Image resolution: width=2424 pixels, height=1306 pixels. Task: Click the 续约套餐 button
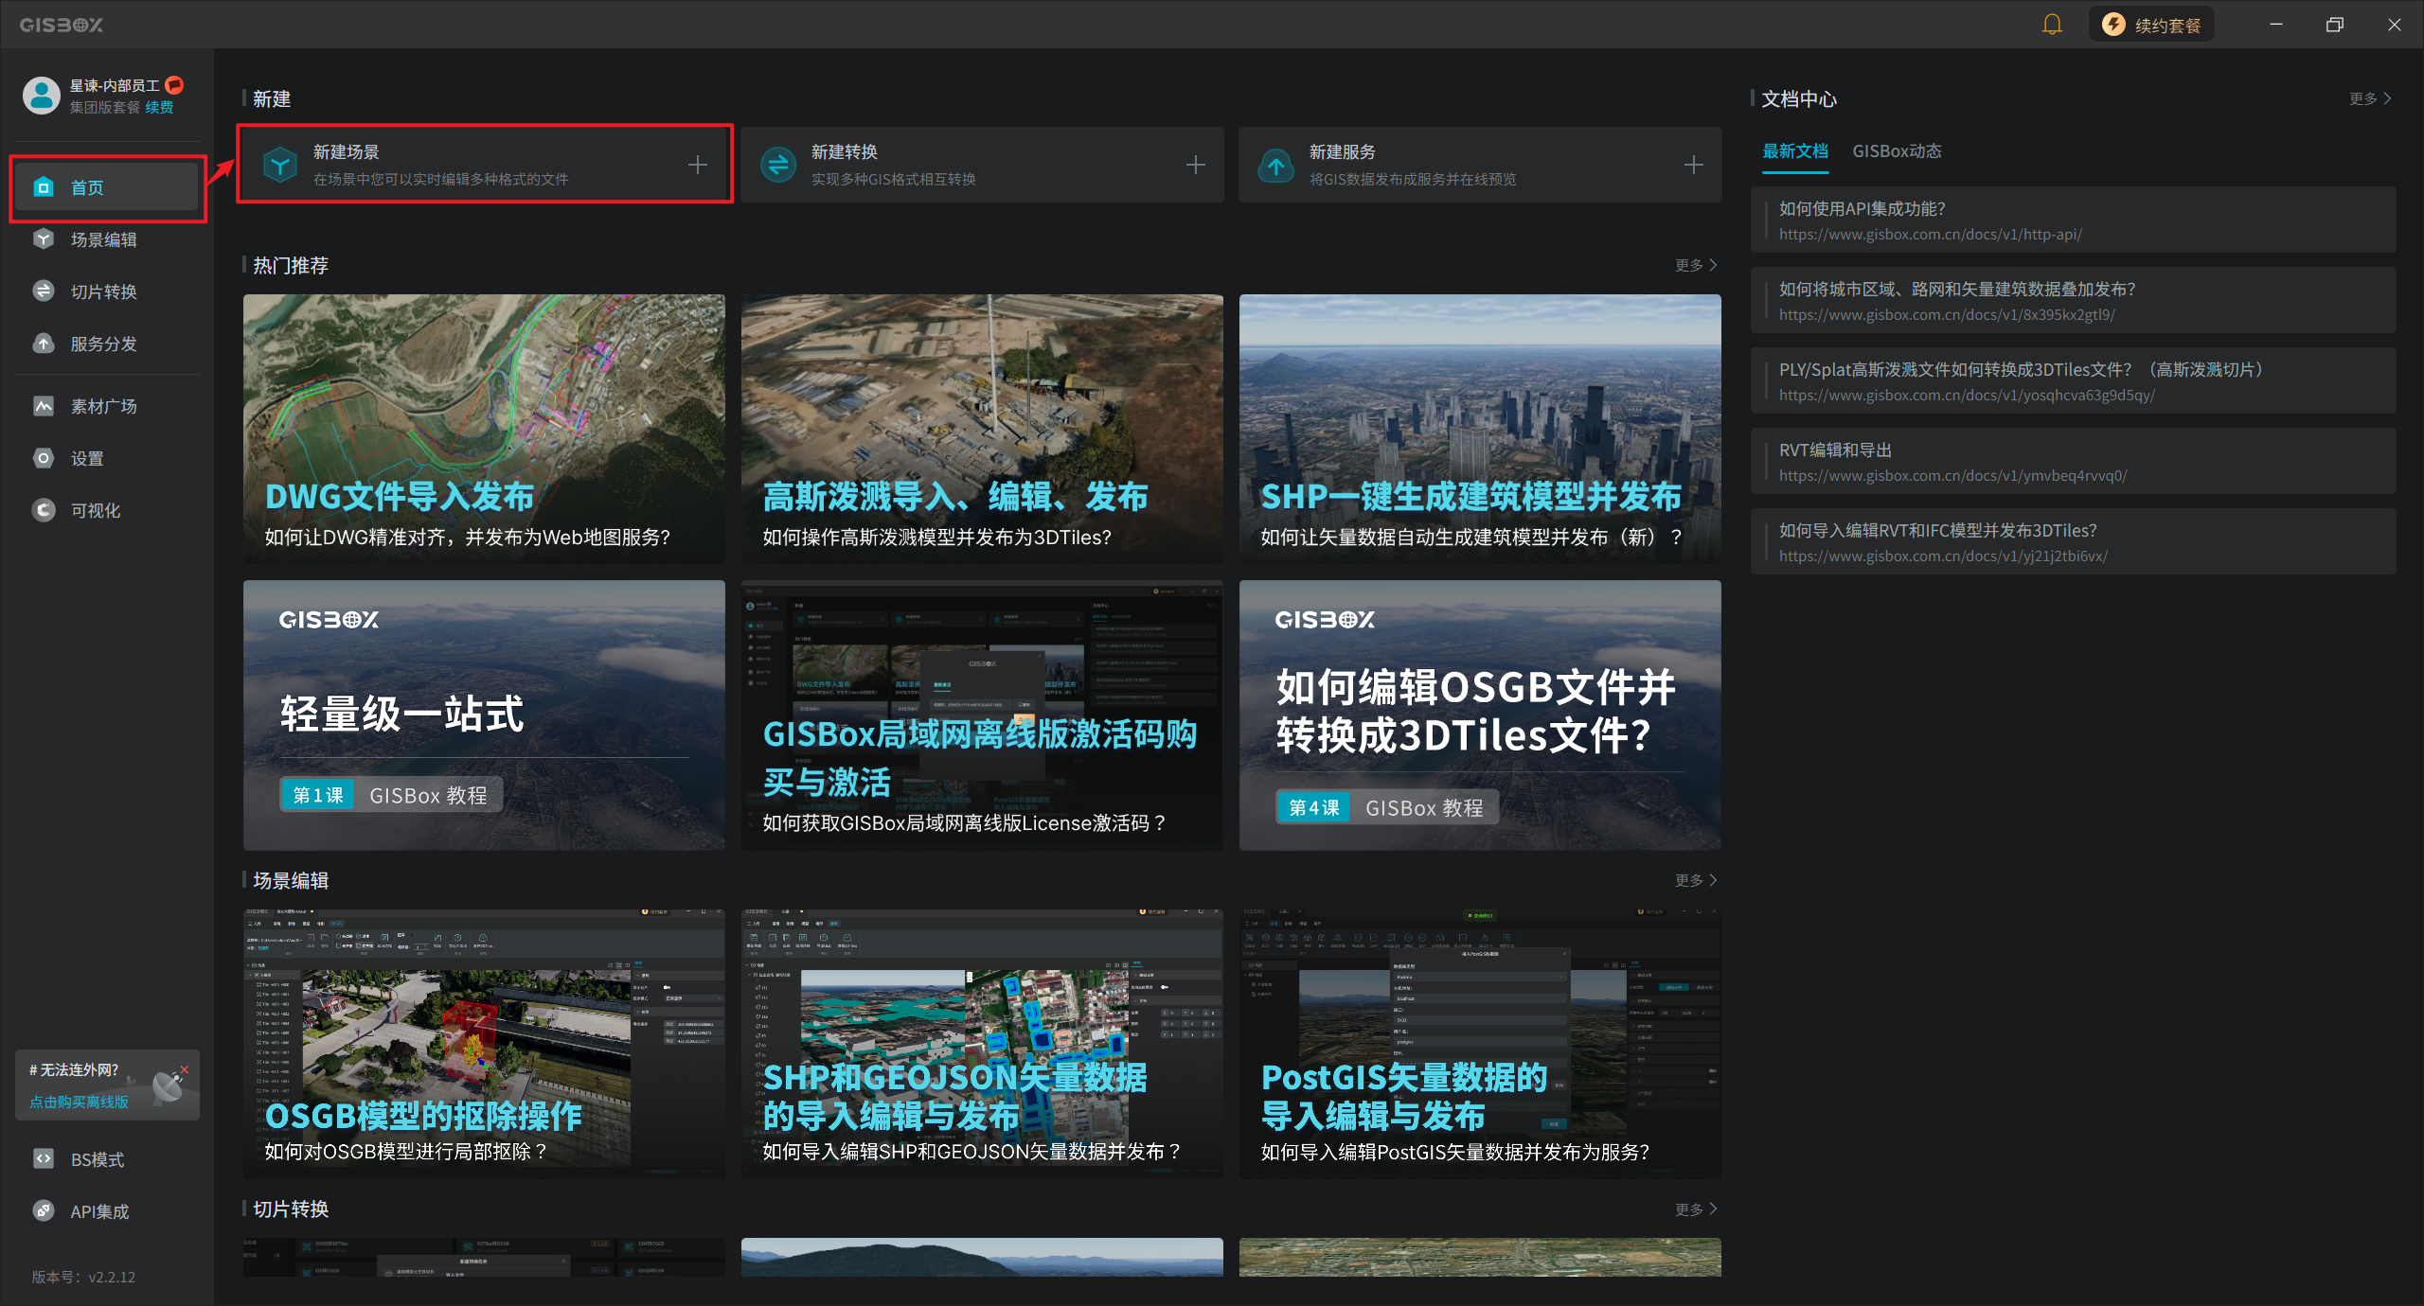(2151, 25)
